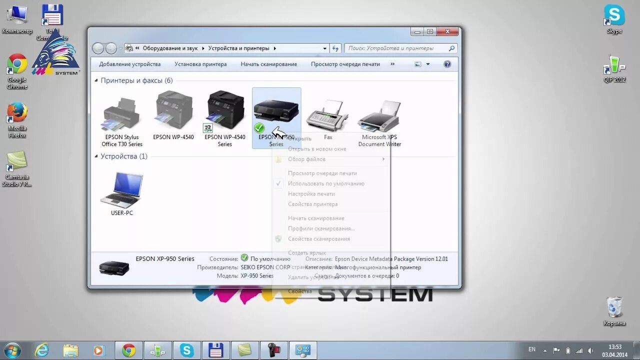
Task: Show hidden toolbar commands with » chevron
Action: pyautogui.click(x=392, y=64)
